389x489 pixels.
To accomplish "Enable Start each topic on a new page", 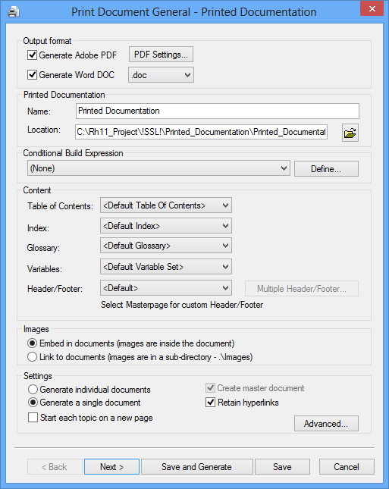I will [33, 417].
